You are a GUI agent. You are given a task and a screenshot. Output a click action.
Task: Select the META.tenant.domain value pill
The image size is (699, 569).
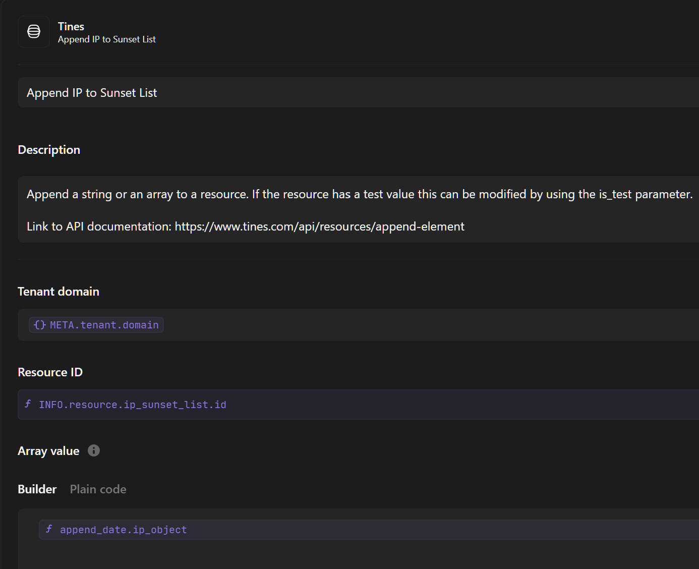(x=104, y=325)
